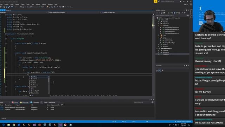
Task: Click the Open File toolbar icon
Action: [x=4, y=7]
